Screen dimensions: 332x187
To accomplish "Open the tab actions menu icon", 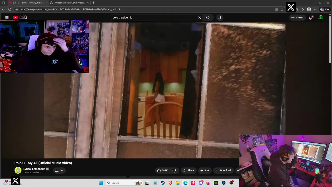I will point(3,3).
